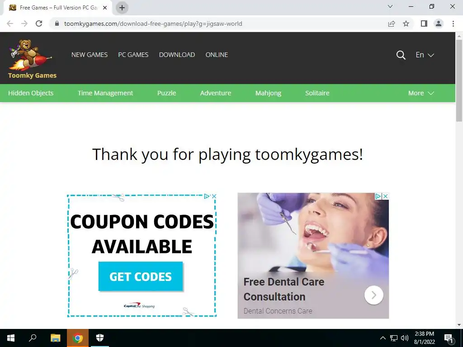The height and width of the screenshot is (347, 463).
Task: Open the Chrome three-dot menu
Action: pyautogui.click(x=453, y=23)
